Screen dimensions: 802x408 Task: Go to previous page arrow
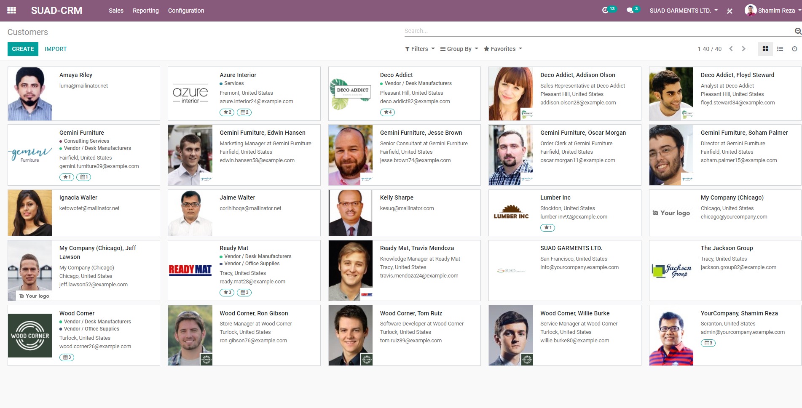[731, 49]
